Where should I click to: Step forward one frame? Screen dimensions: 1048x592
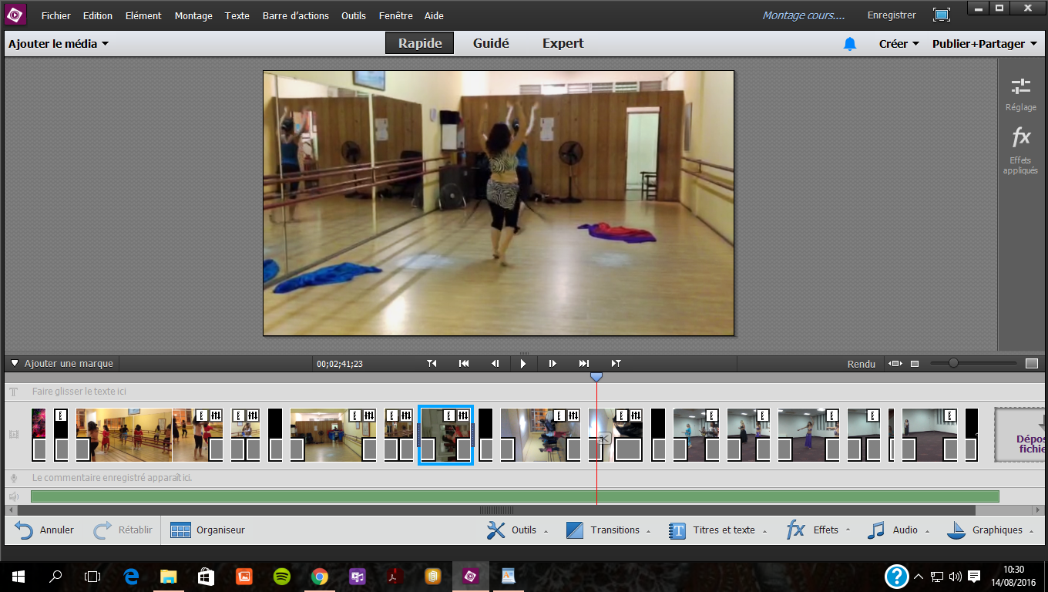point(553,364)
